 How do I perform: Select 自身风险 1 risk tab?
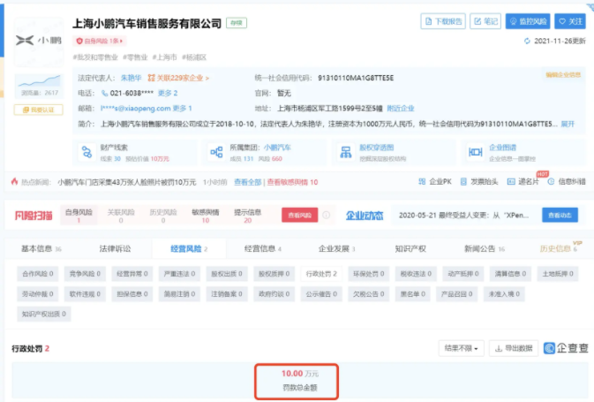point(79,216)
